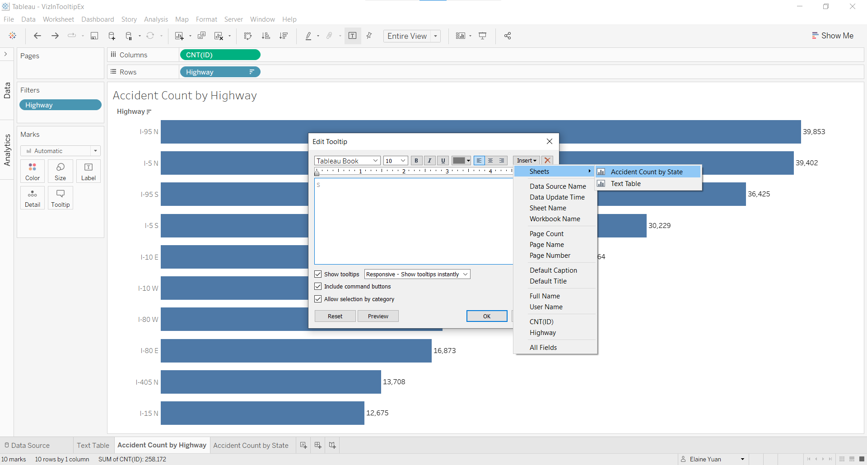Open the Responsive tooltip behavior dropdown
Viewport: 867px width, 465px height.
417,274
